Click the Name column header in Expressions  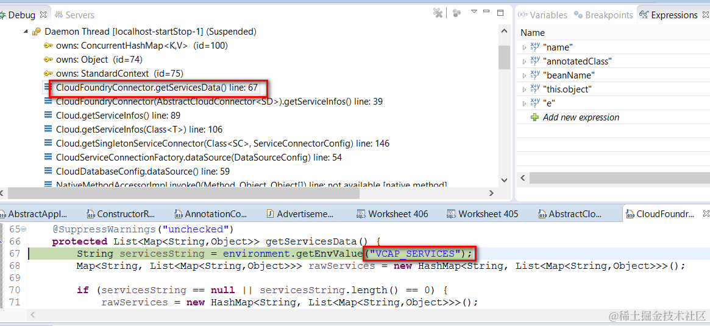(x=533, y=33)
